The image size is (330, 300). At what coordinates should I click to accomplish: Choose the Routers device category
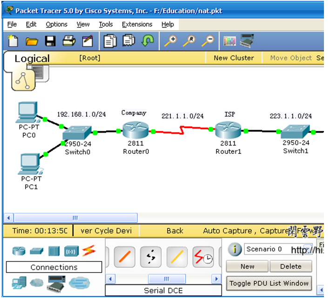19,251
